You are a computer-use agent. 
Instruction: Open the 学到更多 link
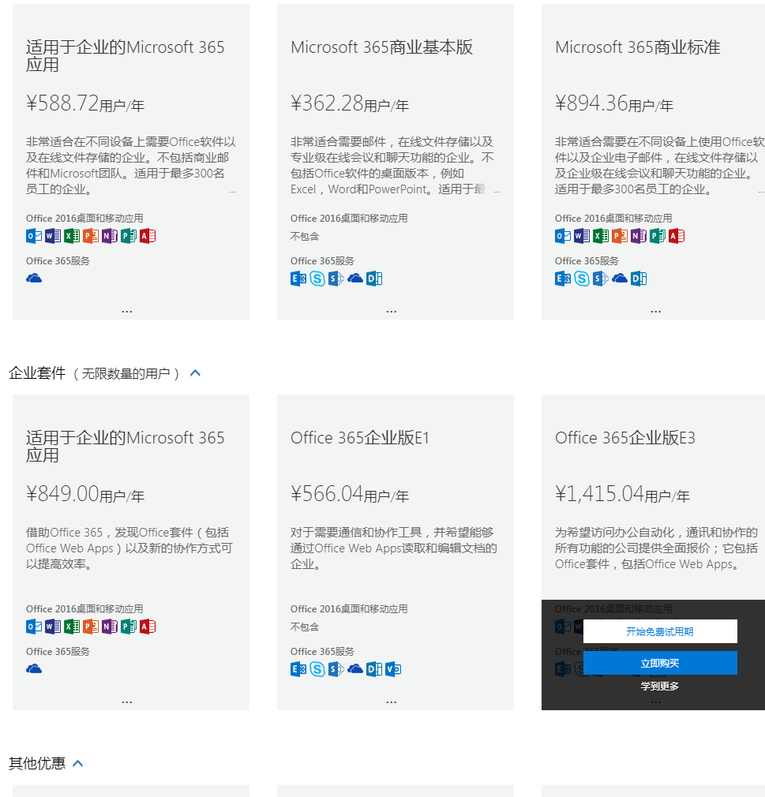(660, 687)
